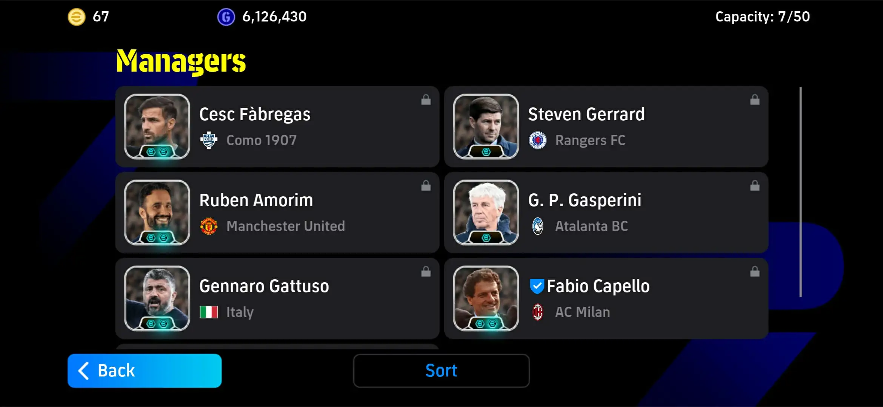Toggle lock icon for Ruben Amorim
This screenshot has width=883, height=407.
(426, 186)
